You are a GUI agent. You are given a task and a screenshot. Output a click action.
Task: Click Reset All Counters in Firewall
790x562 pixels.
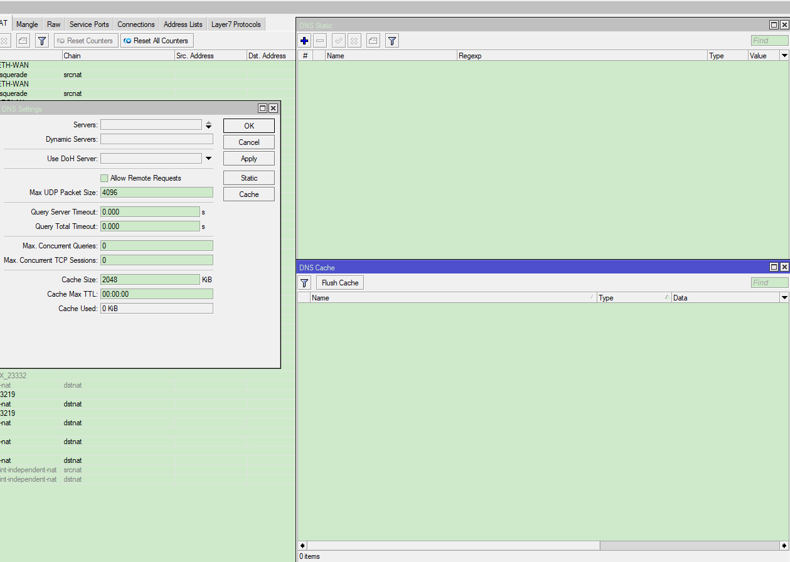point(157,41)
